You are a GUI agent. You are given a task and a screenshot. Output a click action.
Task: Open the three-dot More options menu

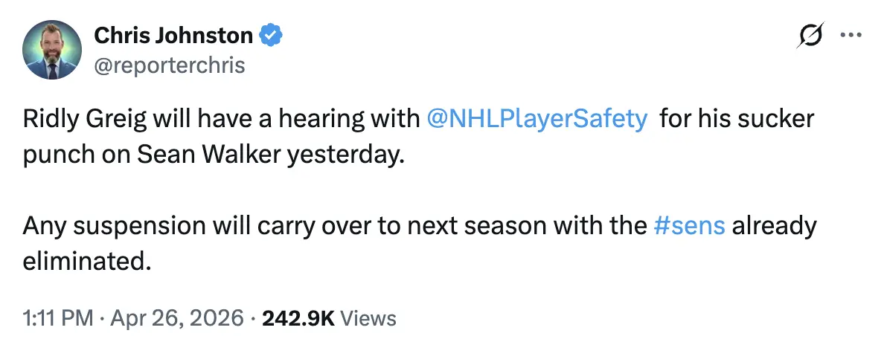pos(849,35)
